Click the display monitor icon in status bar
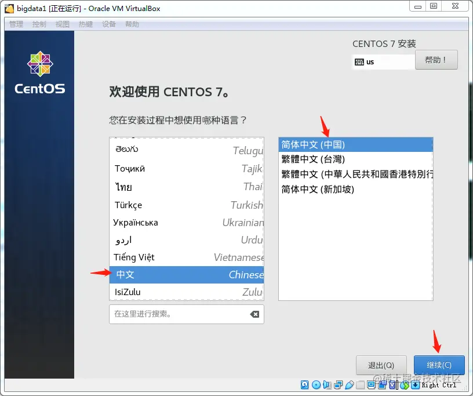Screen dimensions: 473x396 pos(371,385)
